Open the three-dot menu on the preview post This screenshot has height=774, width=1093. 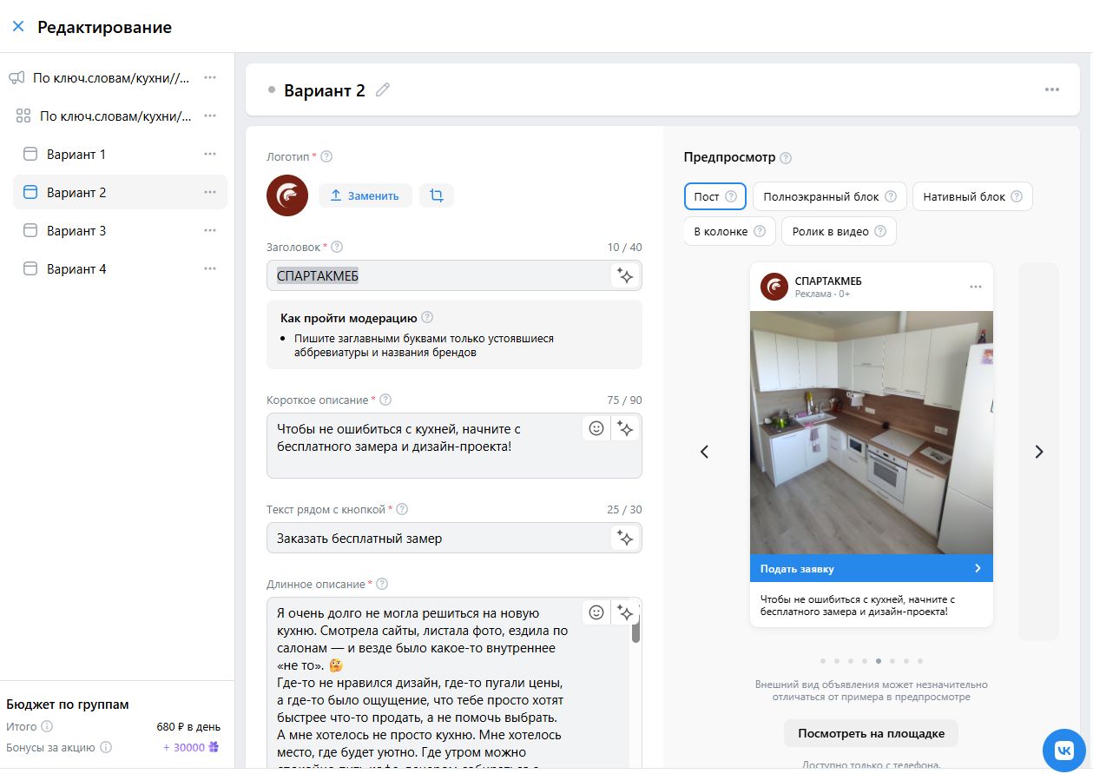pyautogui.click(x=976, y=287)
